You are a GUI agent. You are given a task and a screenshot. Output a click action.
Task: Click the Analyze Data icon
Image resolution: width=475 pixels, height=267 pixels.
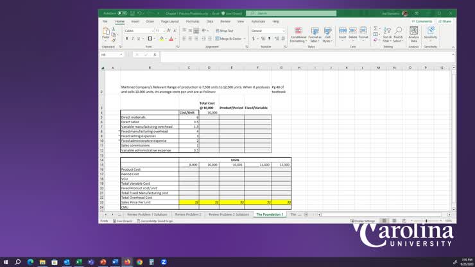coord(413,34)
